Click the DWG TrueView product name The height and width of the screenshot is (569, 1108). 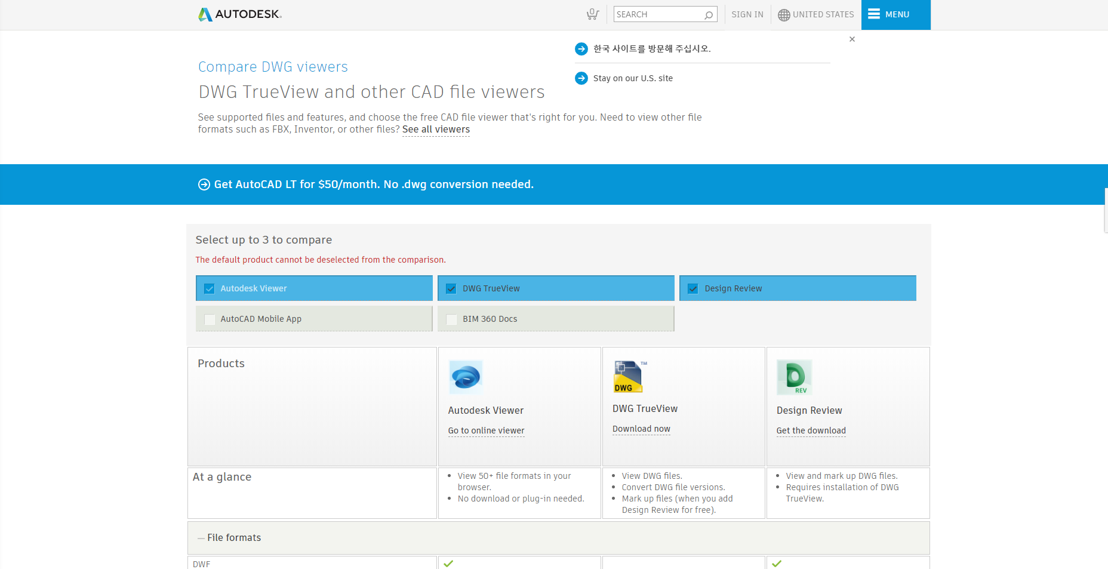click(645, 409)
